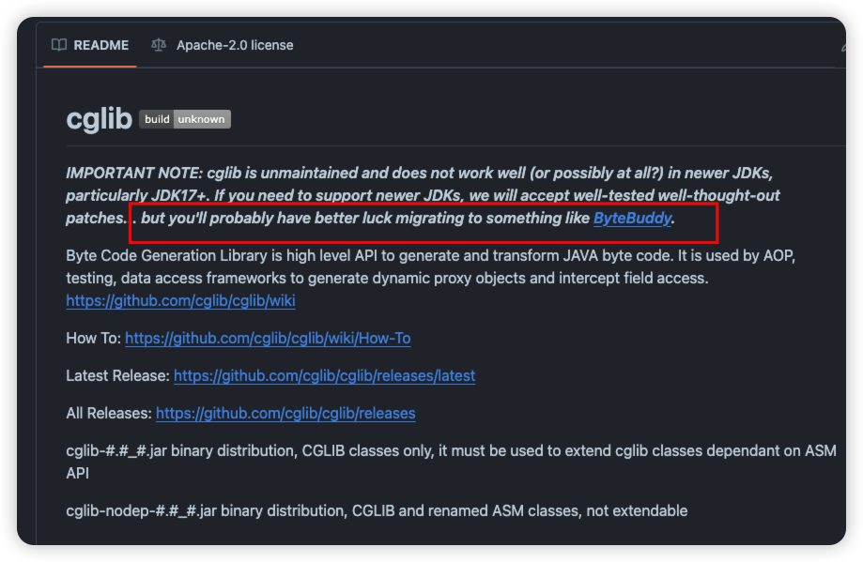Image resolution: width=863 pixels, height=562 pixels.
Task: Click the "How To:" label text
Action: tap(93, 338)
